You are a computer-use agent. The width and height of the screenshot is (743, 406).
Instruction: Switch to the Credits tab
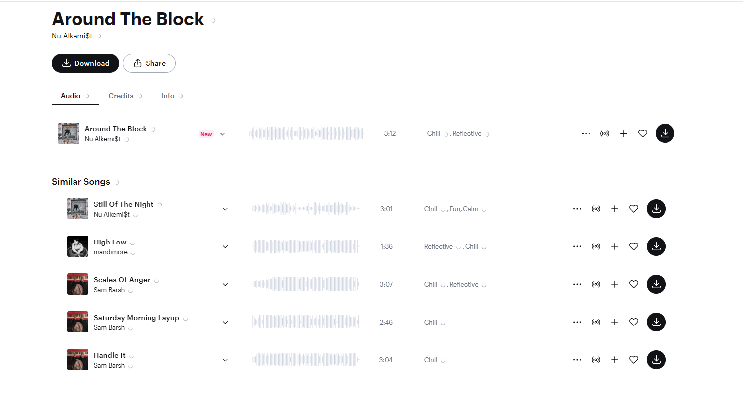[121, 95]
